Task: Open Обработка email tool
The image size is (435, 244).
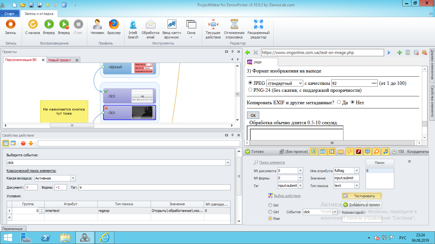Action: coord(150,29)
